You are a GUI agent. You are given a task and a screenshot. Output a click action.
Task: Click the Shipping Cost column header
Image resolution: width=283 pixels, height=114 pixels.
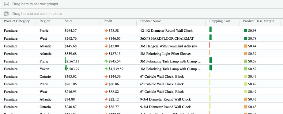pyautogui.click(x=220, y=21)
